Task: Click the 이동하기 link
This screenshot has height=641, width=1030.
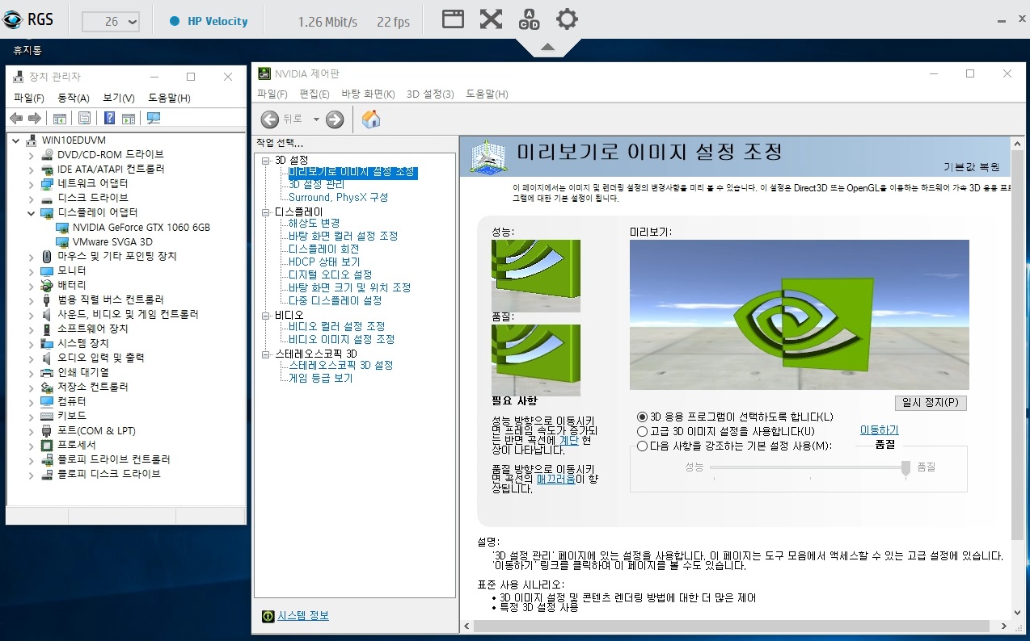Action: coord(879,430)
